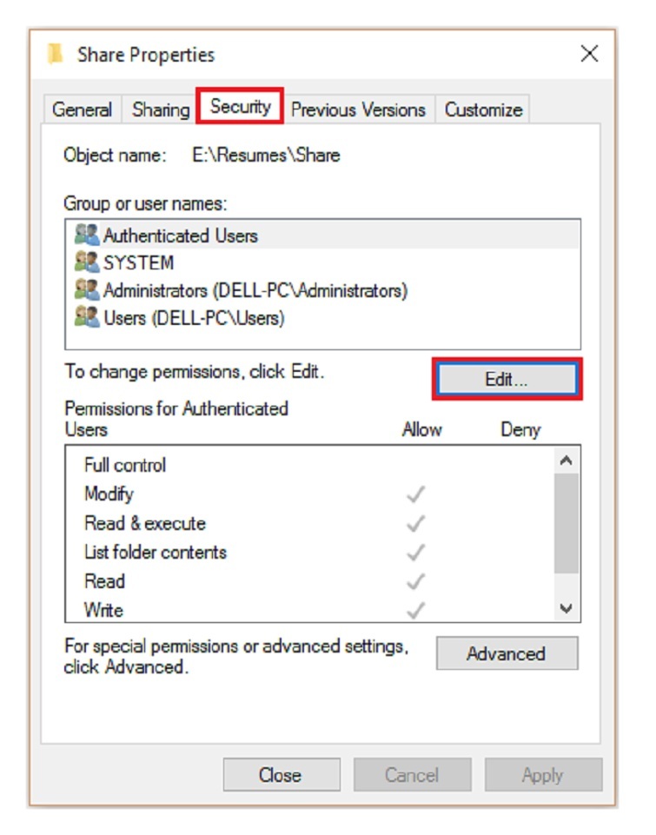Click the Read & execute allow checkmark
The height and width of the screenshot is (835, 656).
click(x=416, y=524)
